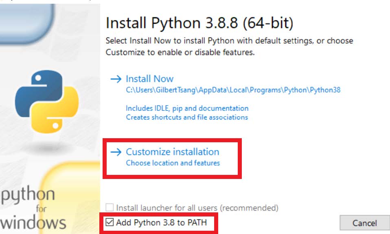Start the default setup via Install Now
390x234 pixels.
pyautogui.click(x=149, y=79)
